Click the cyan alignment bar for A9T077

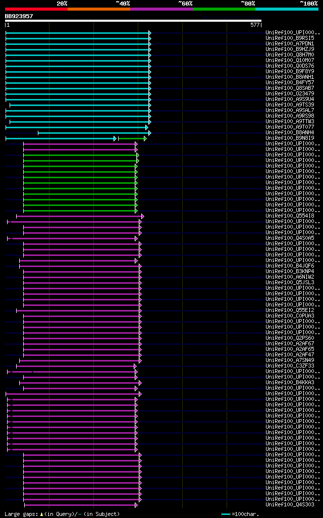pos(76,128)
